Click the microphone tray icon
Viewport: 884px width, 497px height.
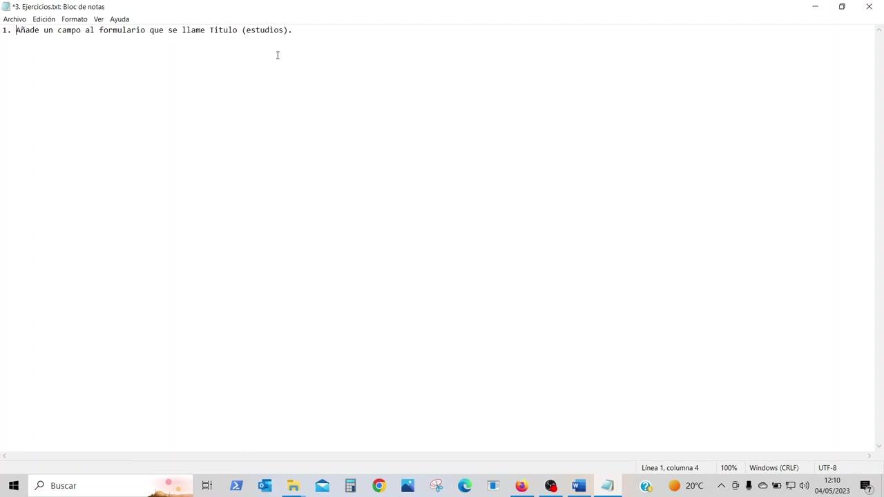point(749,486)
